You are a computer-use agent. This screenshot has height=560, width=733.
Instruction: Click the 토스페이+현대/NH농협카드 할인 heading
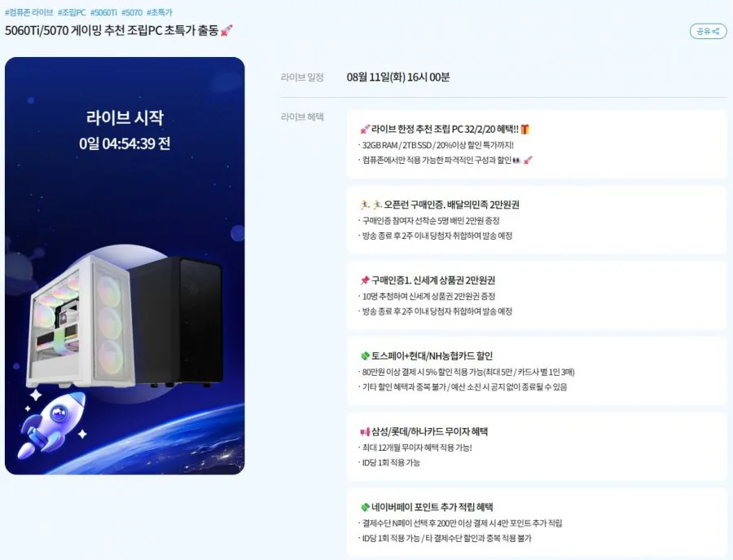pyautogui.click(x=432, y=356)
